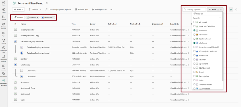The height and width of the screenshot is (107, 241).
Task: Open Deployment pipelines in the sidebar
Action: (4, 58)
